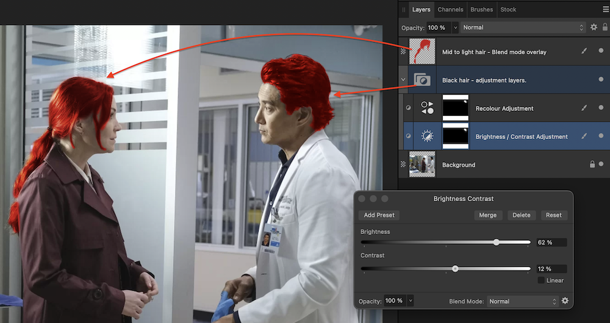The width and height of the screenshot is (610, 323).
Task: Hide the Background layer using its visibility dot
Action: pos(601,165)
